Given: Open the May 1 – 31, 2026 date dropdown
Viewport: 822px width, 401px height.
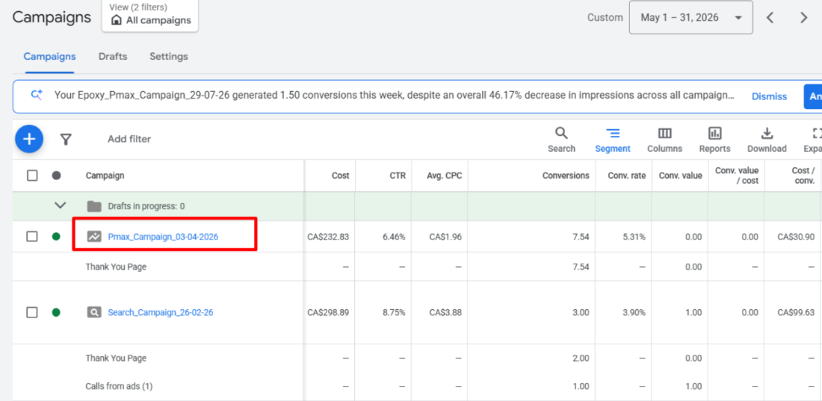Looking at the screenshot, I should (x=691, y=18).
